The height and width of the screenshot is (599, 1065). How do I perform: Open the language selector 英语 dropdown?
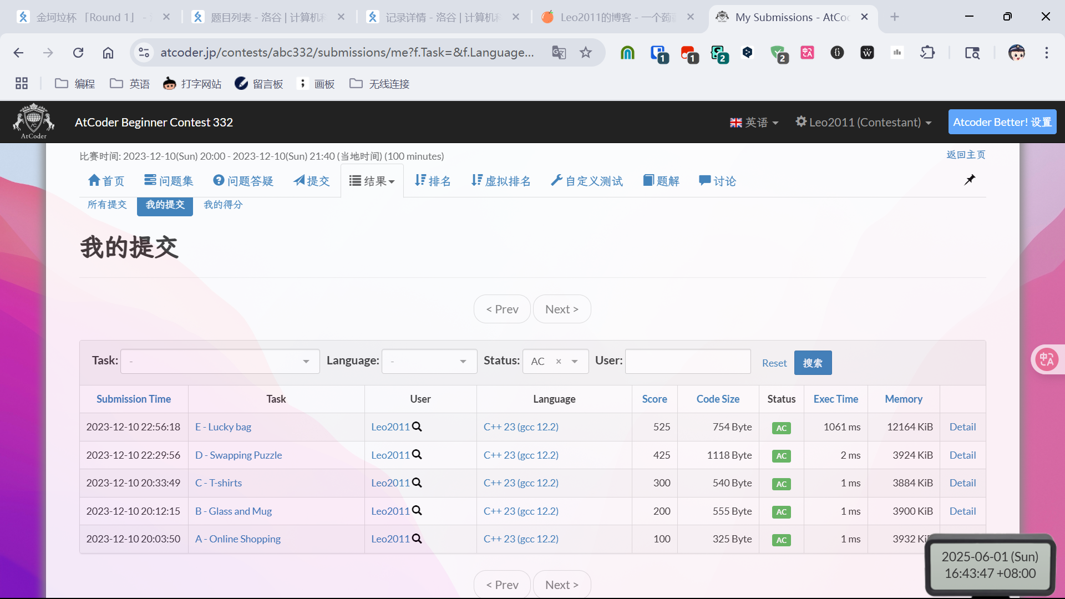pos(754,122)
